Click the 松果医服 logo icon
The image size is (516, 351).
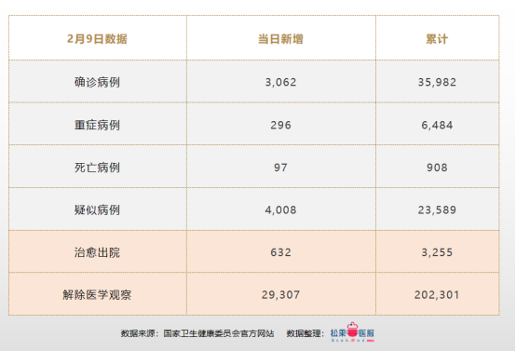(352, 332)
